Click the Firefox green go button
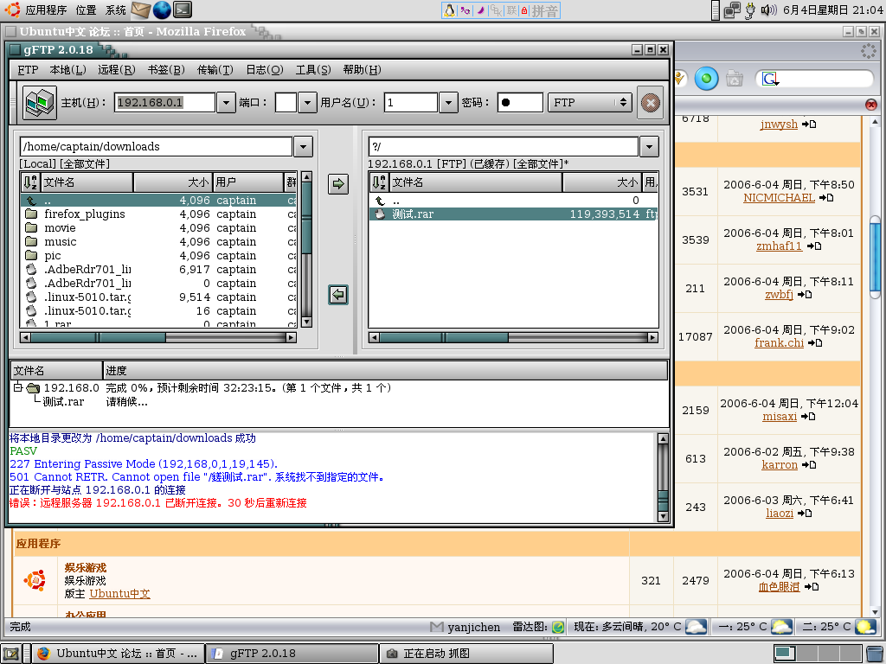The height and width of the screenshot is (664, 886). [706, 79]
